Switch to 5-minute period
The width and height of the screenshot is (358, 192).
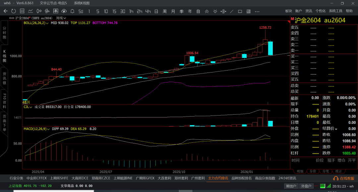pos(98,11)
